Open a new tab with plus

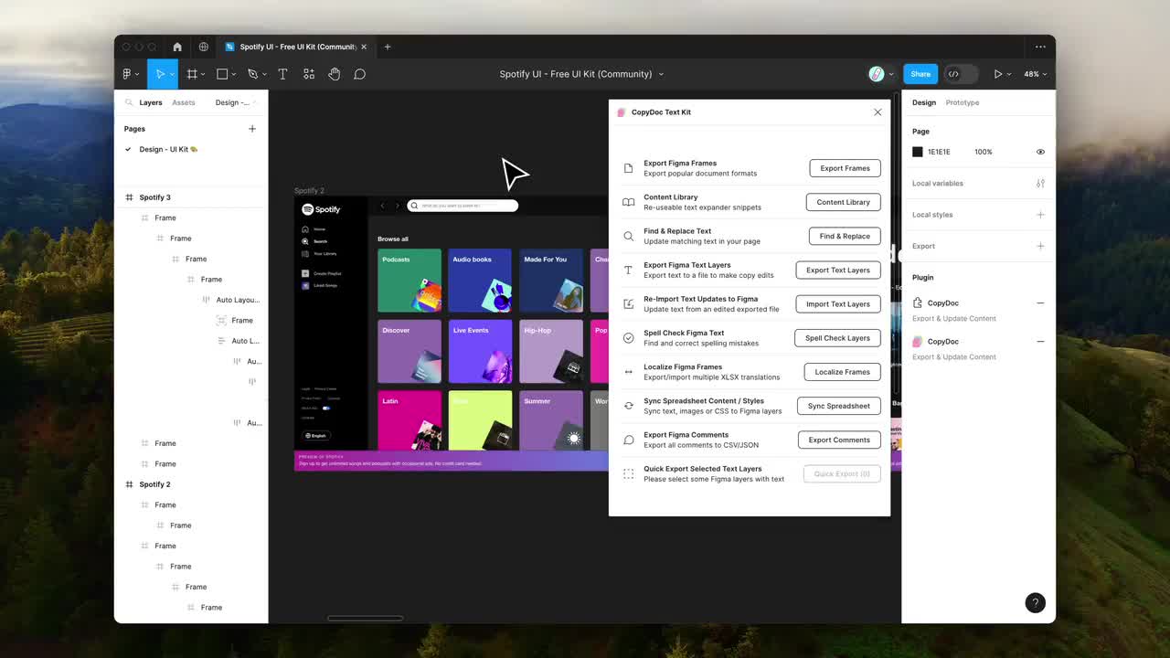click(x=388, y=47)
